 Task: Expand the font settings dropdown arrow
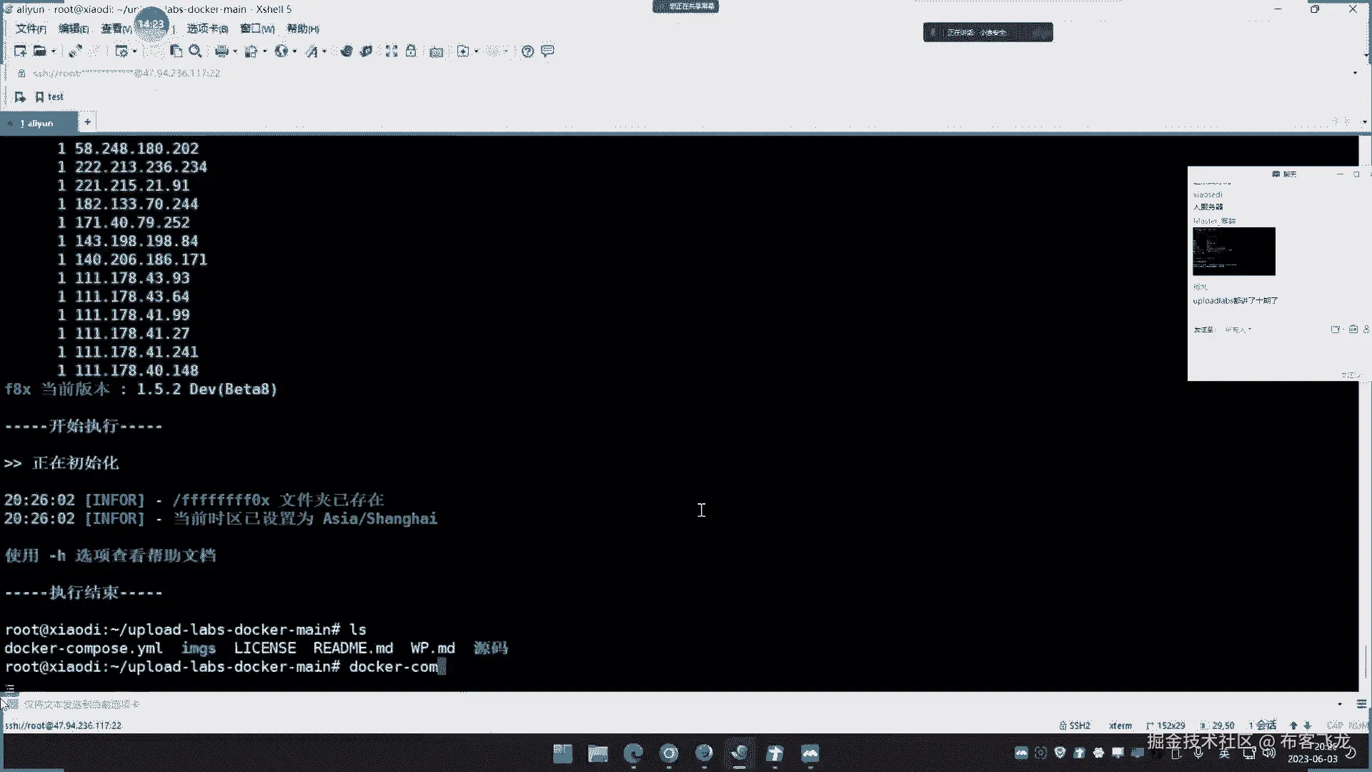324,51
